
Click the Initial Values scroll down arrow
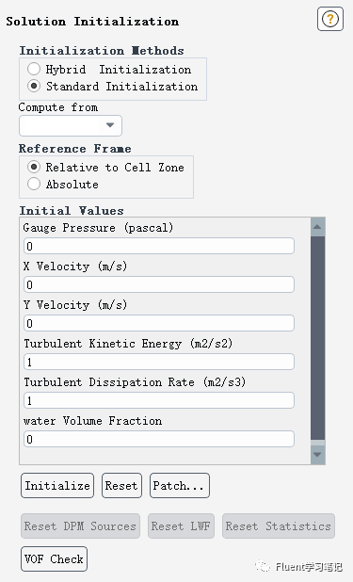[317, 454]
